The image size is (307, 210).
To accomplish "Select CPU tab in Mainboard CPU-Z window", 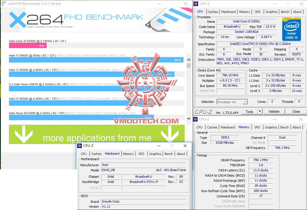I will [x=84, y=154].
